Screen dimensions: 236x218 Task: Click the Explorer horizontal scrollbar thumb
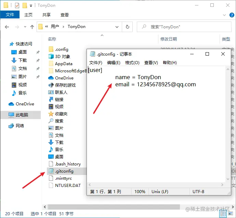pos(114,207)
